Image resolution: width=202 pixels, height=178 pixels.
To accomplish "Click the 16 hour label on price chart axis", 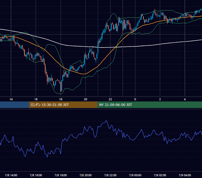I will 36,99.
